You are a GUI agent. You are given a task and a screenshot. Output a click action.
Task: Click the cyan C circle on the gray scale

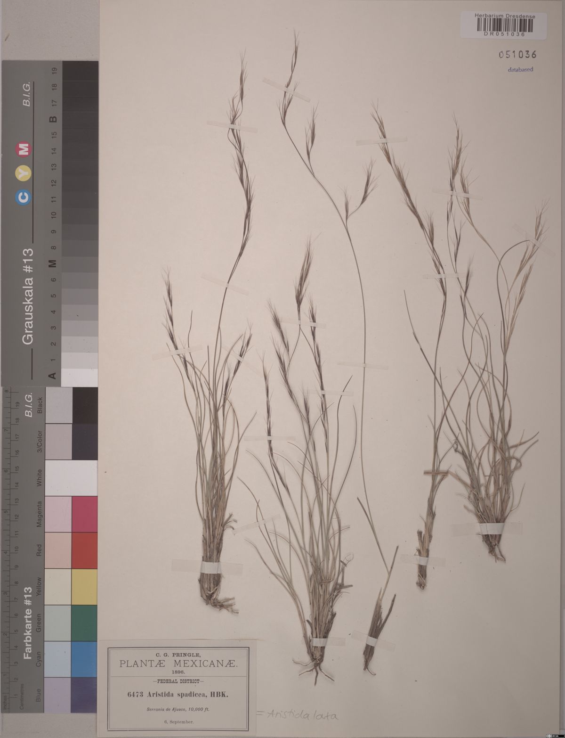[24, 198]
